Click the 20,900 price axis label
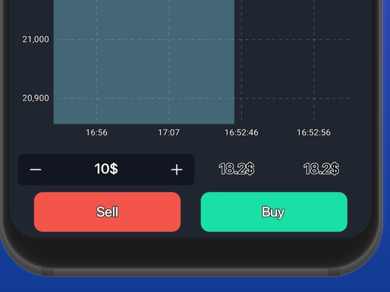390x292 pixels. tap(35, 98)
